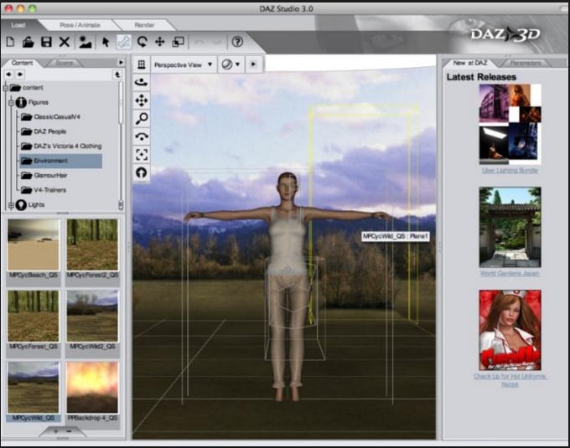Click the MPCycBeach_QS thumbnail

[34, 245]
